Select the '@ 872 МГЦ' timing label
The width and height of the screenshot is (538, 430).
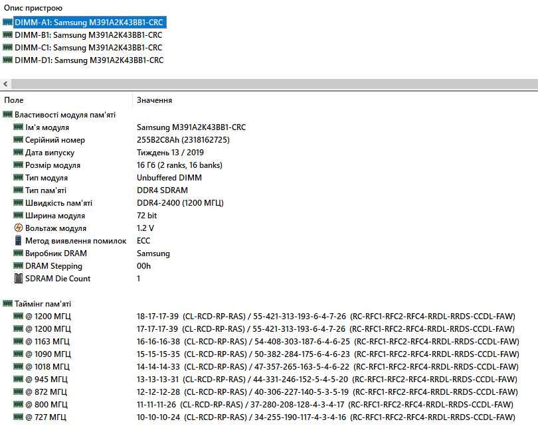point(46,392)
